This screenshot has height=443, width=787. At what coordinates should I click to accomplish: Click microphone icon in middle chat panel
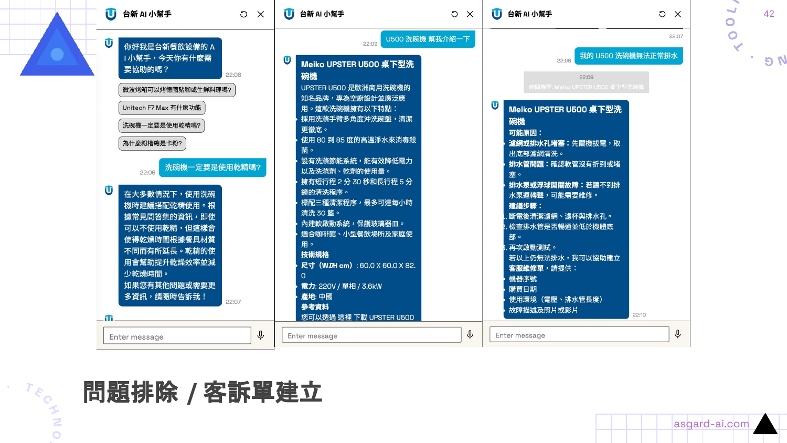tap(470, 334)
